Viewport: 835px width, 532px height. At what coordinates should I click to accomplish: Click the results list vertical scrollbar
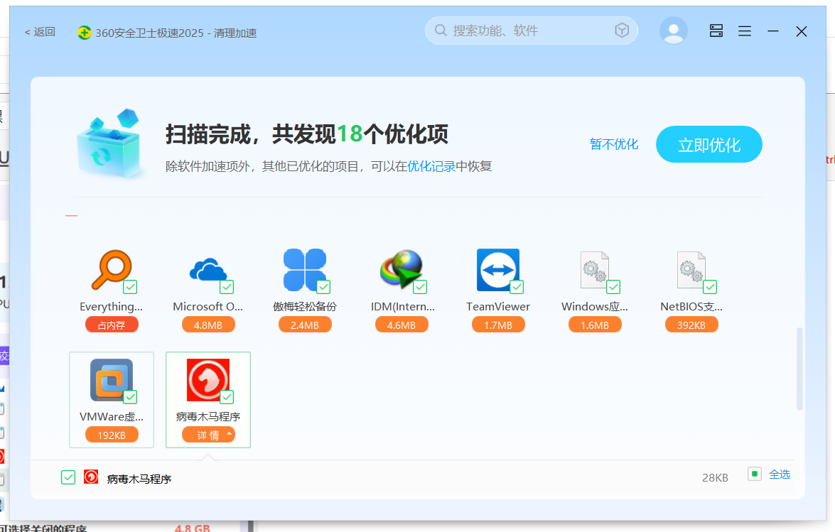(x=799, y=369)
